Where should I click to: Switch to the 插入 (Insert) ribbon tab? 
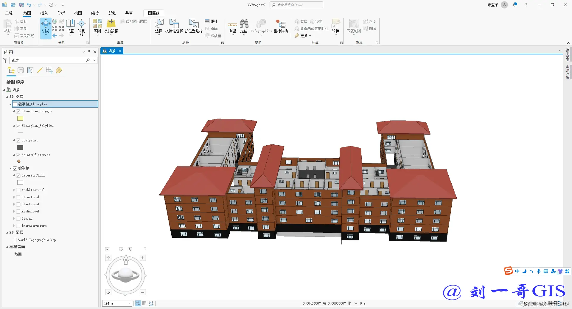[x=44, y=13]
